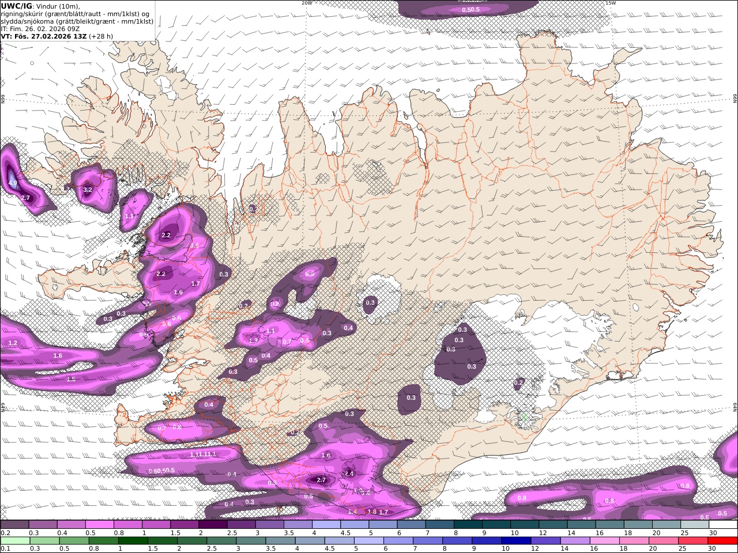Screen dimensions: 738x553
Task: Click the overlapping '1.11.11.1' map label
Action: 203,454
